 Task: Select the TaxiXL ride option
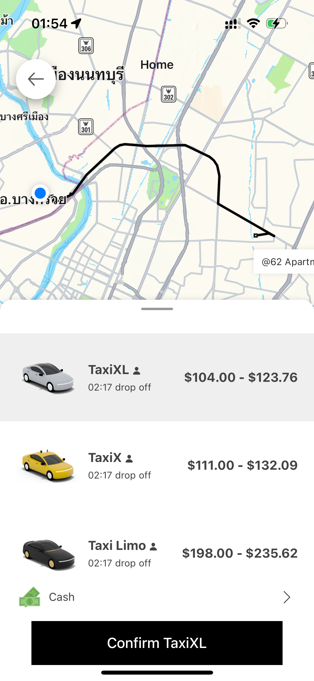[x=157, y=377]
